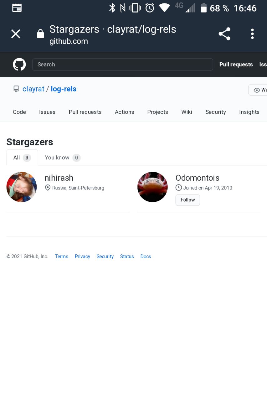
Task: Open the nihirash profile name
Action: click(x=59, y=178)
